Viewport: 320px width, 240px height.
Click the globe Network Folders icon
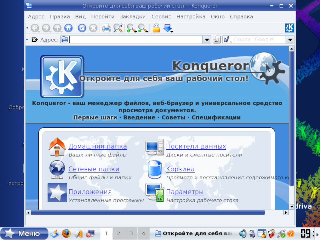57,170
